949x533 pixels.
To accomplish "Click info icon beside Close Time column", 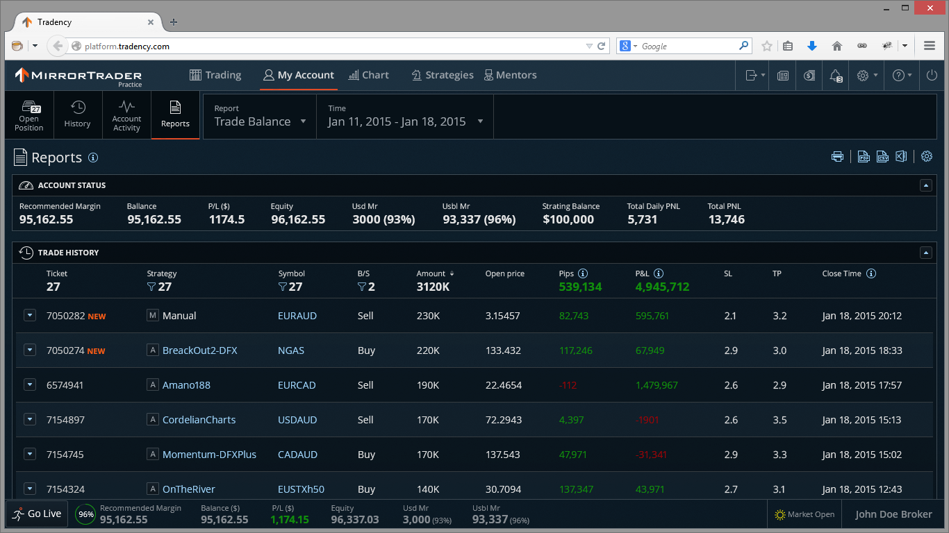I will pos(871,273).
